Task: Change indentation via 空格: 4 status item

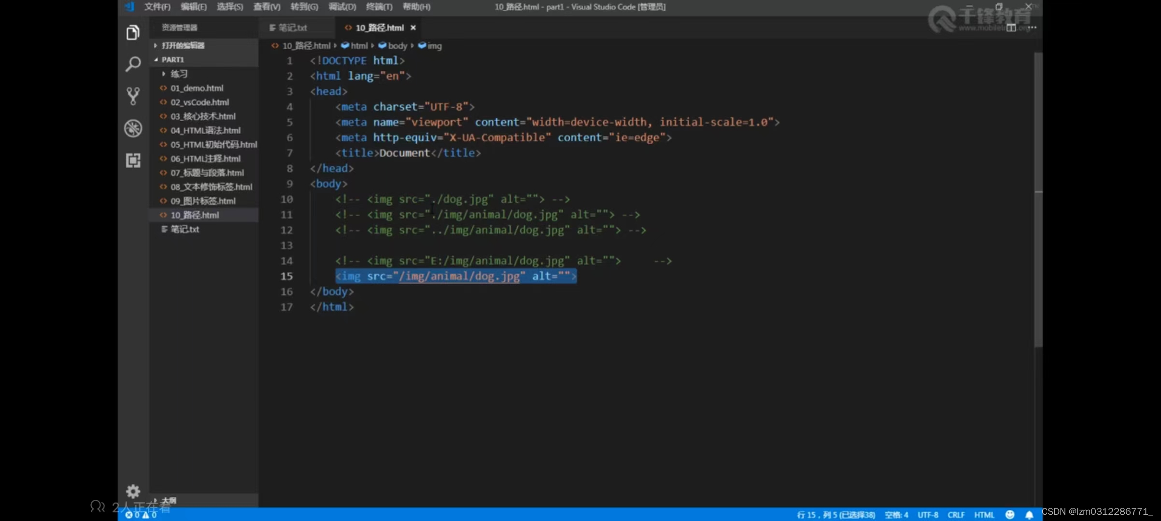Action: point(896,515)
